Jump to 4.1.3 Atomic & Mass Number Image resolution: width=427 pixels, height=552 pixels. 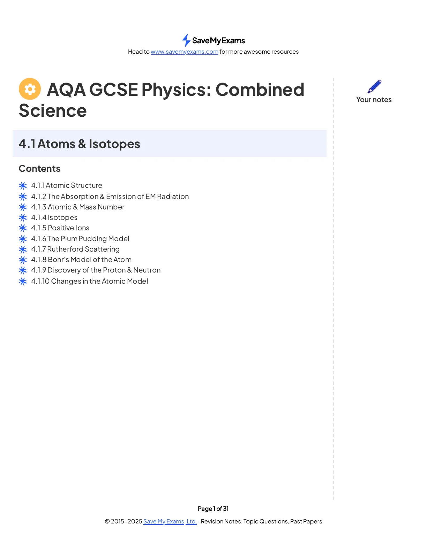(78, 207)
